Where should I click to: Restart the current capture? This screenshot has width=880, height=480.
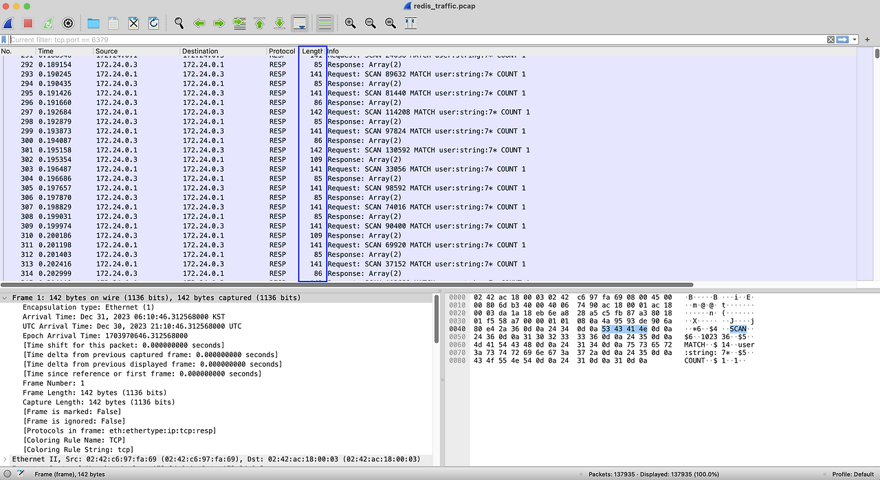tap(48, 23)
